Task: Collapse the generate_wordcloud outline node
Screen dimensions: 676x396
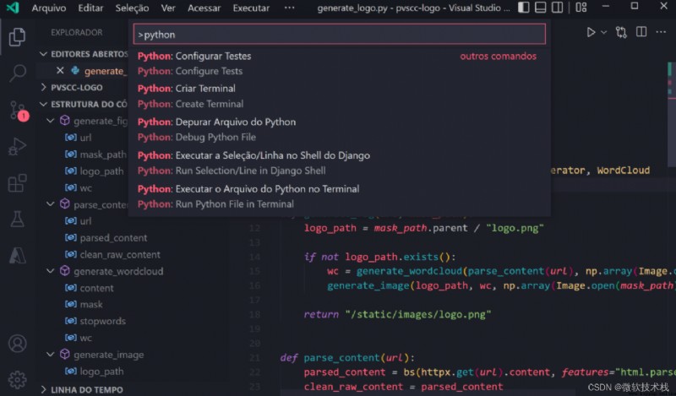Action: [x=51, y=270]
